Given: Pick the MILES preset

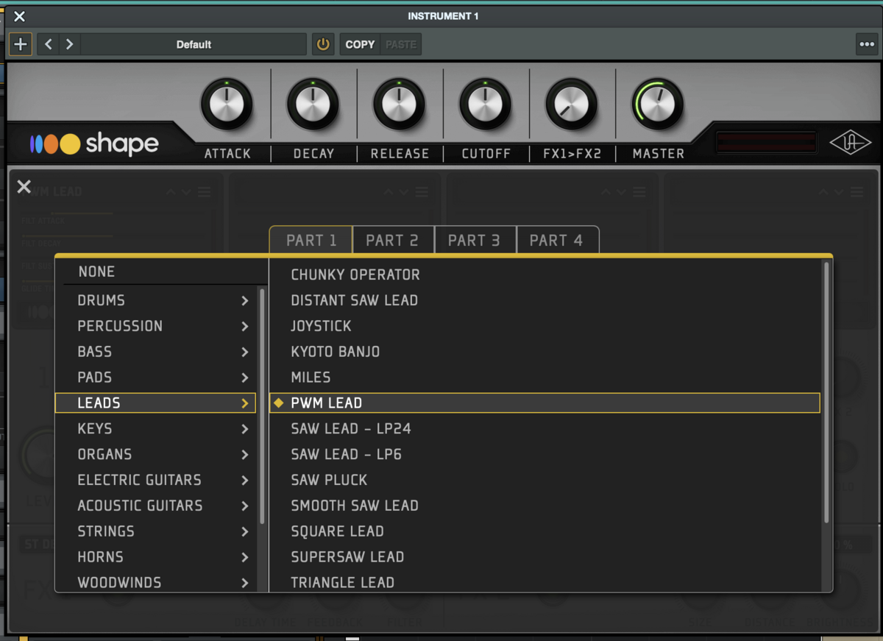Looking at the screenshot, I should [545, 378].
